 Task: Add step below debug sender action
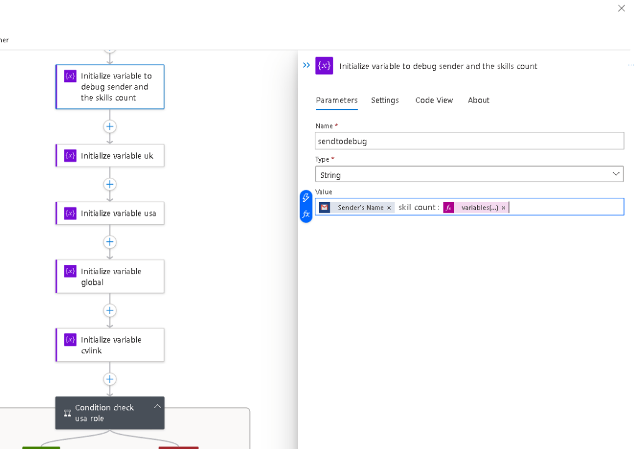point(109,127)
